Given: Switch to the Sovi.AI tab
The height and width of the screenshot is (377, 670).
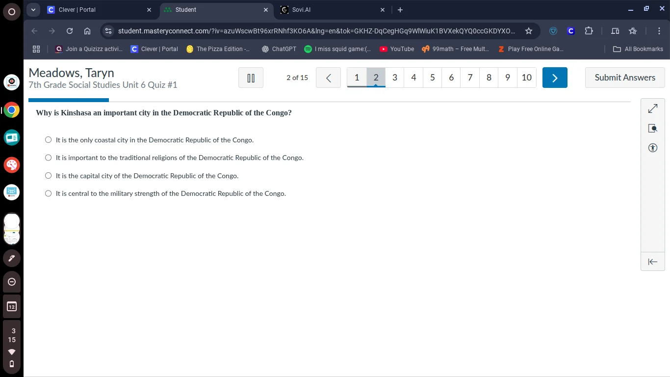Looking at the screenshot, I should pos(329,10).
